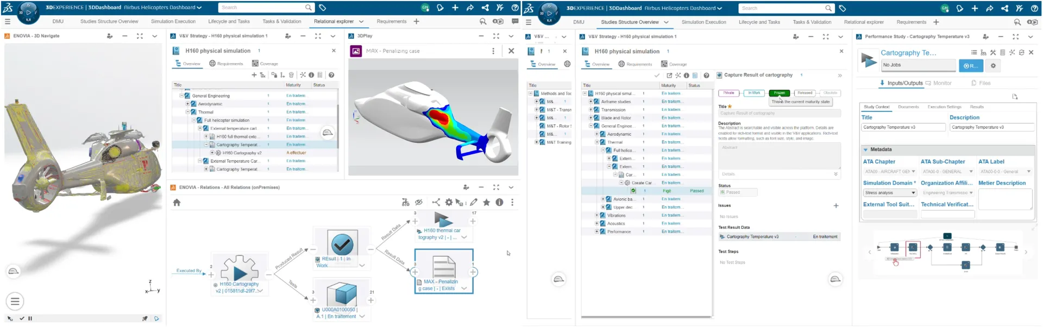Collapse the Metadata section
The image size is (1043, 327).
click(x=865, y=149)
